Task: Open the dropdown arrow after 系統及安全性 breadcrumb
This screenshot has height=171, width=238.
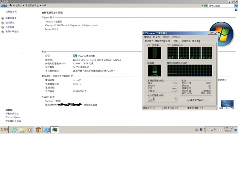Action: coord(40,6)
